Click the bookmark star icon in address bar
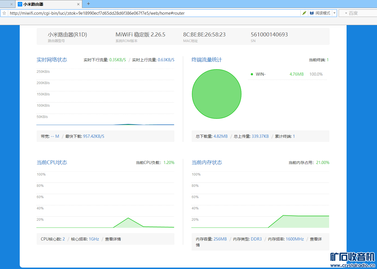The height and width of the screenshot is (269, 377). [4, 13]
